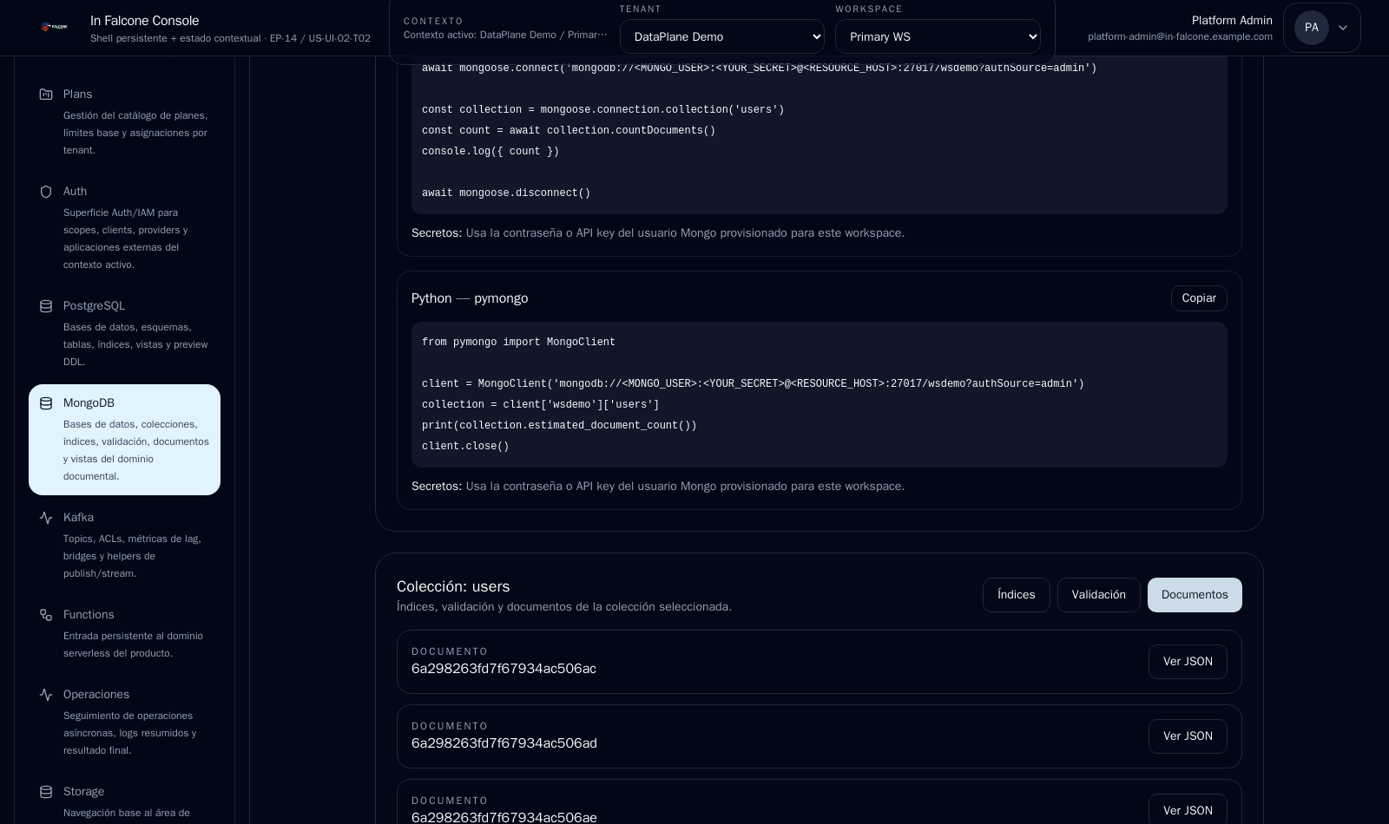1389x824 pixels.
Task: Click the In Falcone Console title
Action: pyautogui.click(x=145, y=20)
